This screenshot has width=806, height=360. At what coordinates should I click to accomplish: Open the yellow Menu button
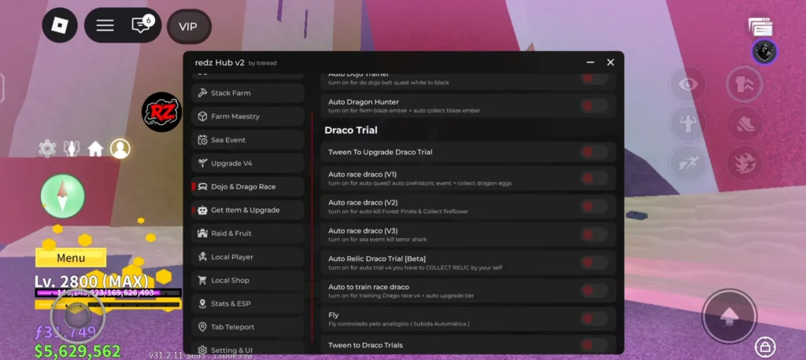(x=71, y=258)
